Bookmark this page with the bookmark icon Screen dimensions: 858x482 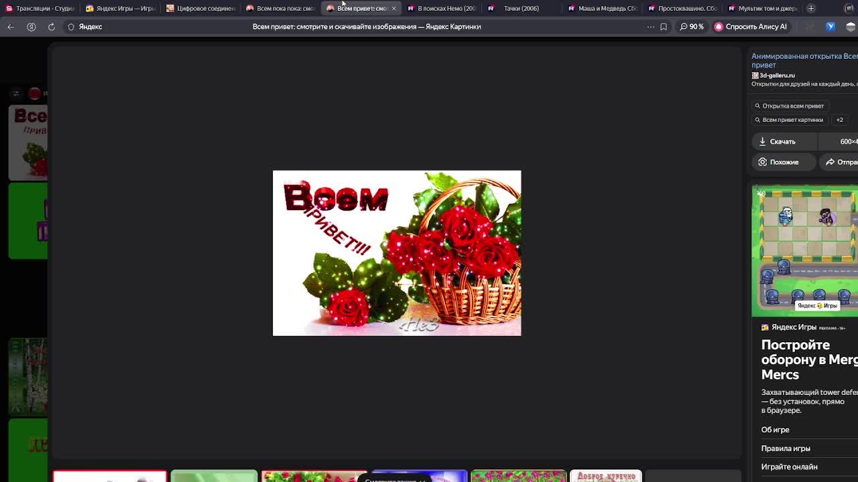(x=664, y=27)
